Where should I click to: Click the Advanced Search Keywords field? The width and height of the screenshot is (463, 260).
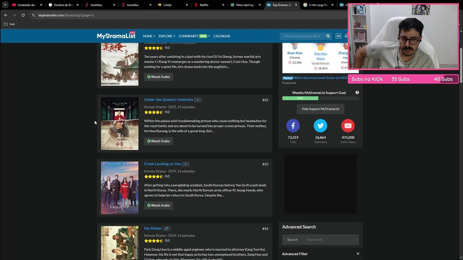(x=331, y=239)
